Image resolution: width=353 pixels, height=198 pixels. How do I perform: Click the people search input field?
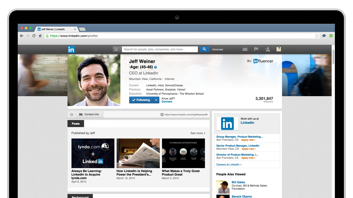click(x=160, y=49)
